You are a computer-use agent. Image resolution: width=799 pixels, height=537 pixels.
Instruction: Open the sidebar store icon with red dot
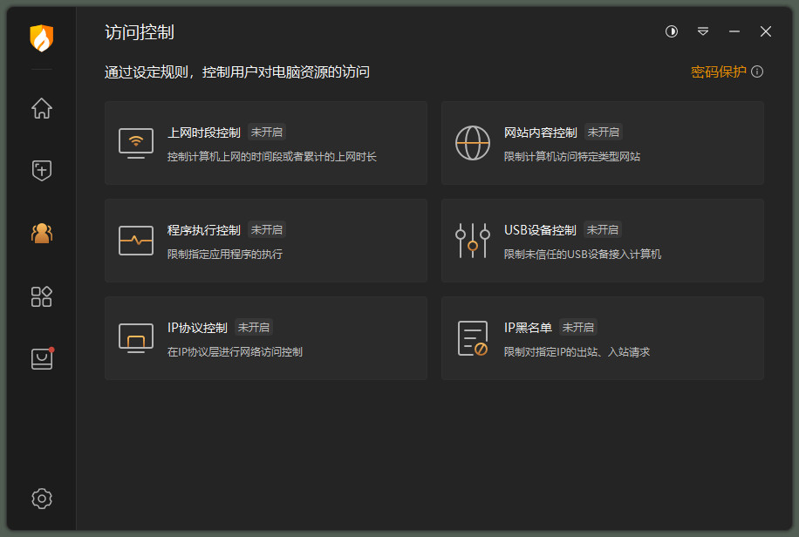tap(42, 359)
